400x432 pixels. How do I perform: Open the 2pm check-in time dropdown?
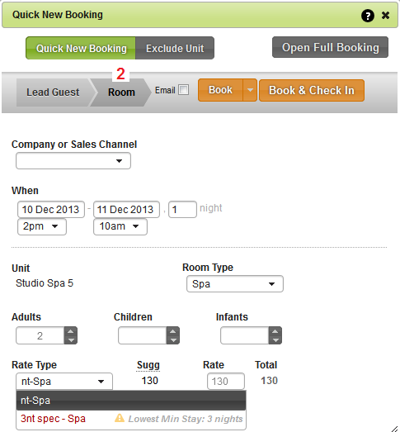point(42,226)
